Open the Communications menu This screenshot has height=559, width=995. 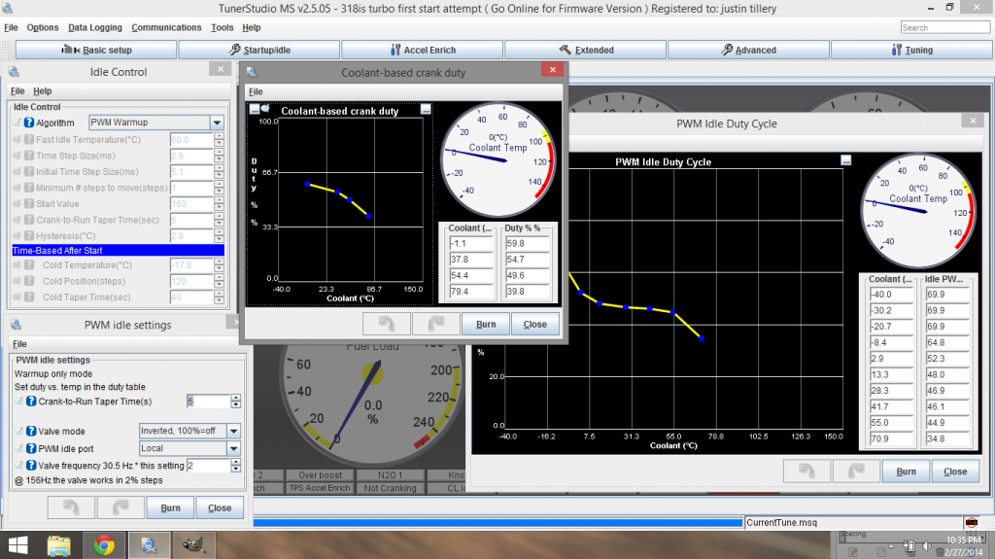coord(166,27)
